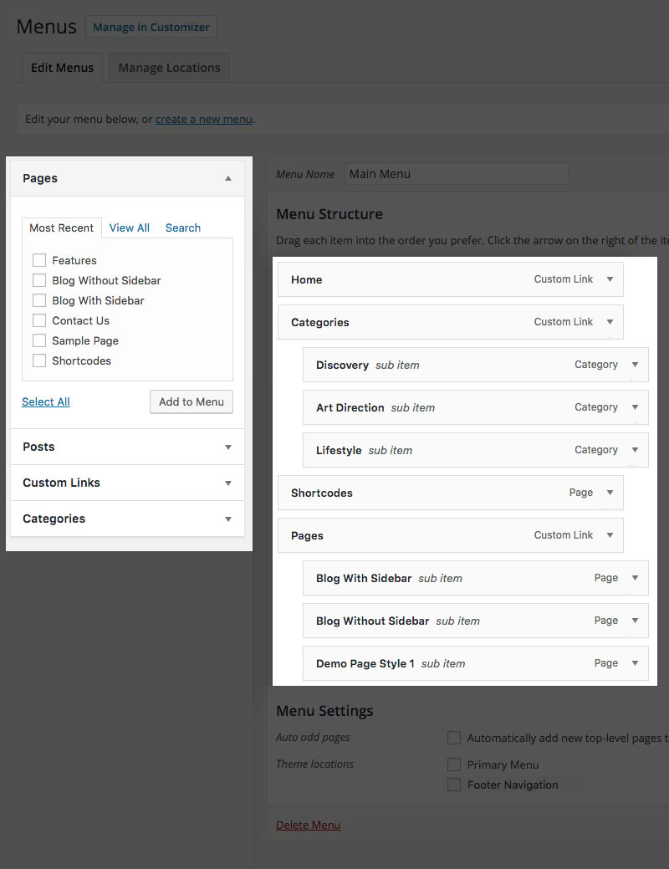Image resolution: width=669 pixels, height=869 pixels.
Task: Check the Features page checkbox
Action: tap(39, 260)
